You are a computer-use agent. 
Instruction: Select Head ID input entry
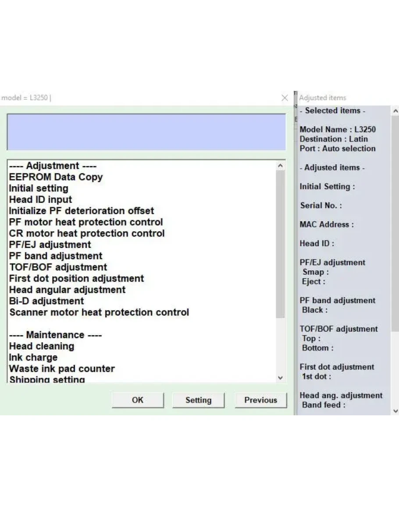coord(40,200)
